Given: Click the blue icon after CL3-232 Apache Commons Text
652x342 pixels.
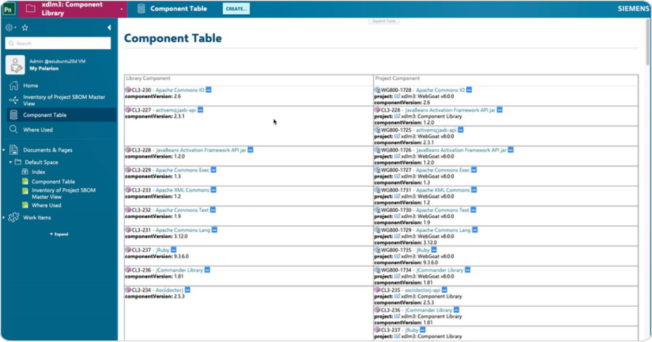Looking at the screenshot, I should pyautogui.click(x=213, y=210).
